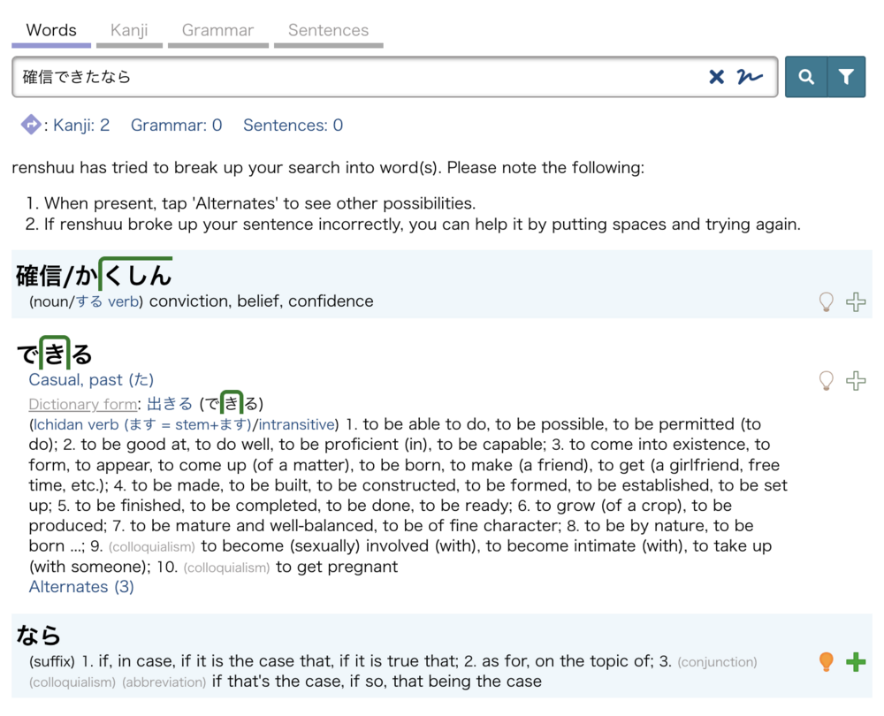Open the search filter funnel icon
Viewport: 884px width, 716px height.
pos(846,77)
